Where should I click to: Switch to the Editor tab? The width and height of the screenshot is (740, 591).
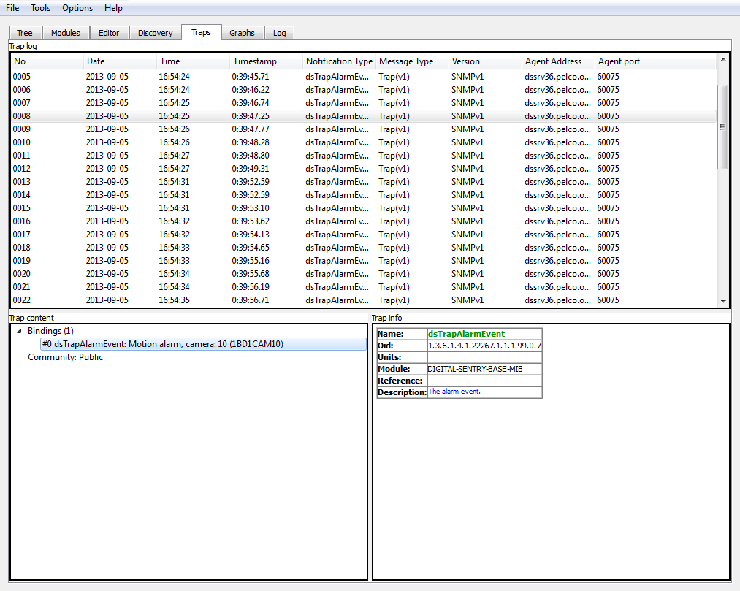[109, 33]
